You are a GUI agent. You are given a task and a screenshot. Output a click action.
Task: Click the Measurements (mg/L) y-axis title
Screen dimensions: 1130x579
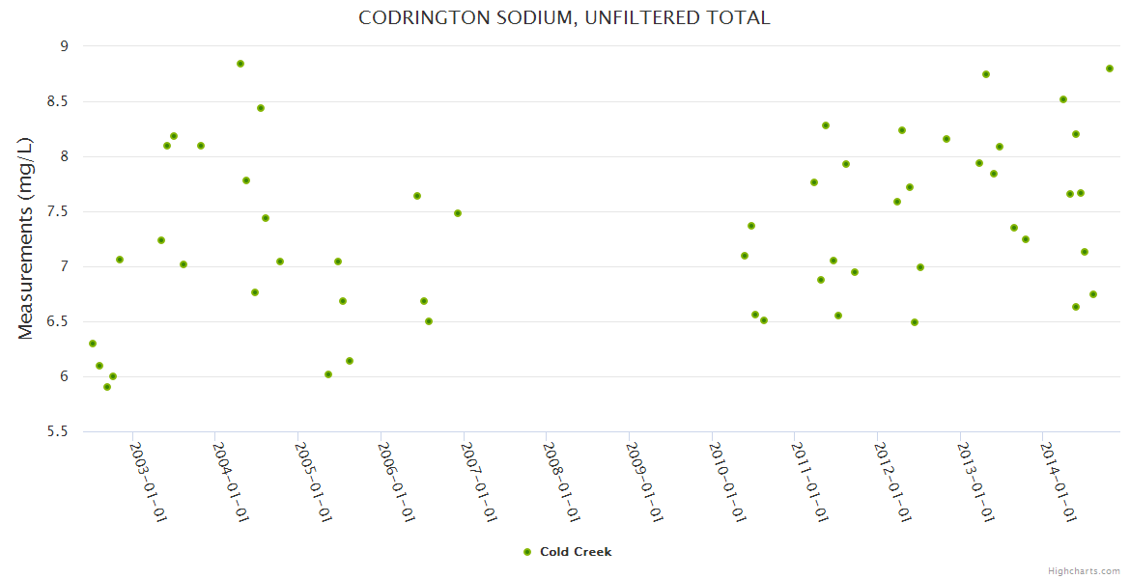click(x=26, y=238)
